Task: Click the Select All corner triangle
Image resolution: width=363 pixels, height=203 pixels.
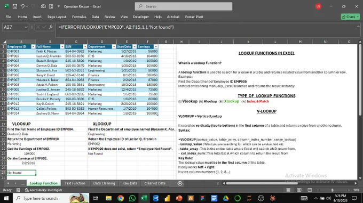Action: pos(4,42)
